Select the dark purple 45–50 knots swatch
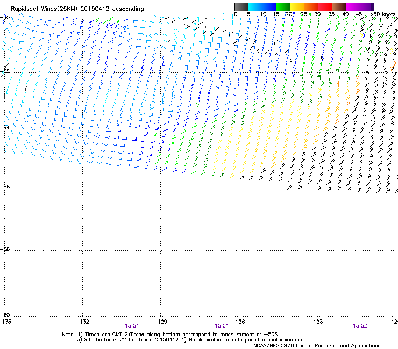 [x=367, y=6]
